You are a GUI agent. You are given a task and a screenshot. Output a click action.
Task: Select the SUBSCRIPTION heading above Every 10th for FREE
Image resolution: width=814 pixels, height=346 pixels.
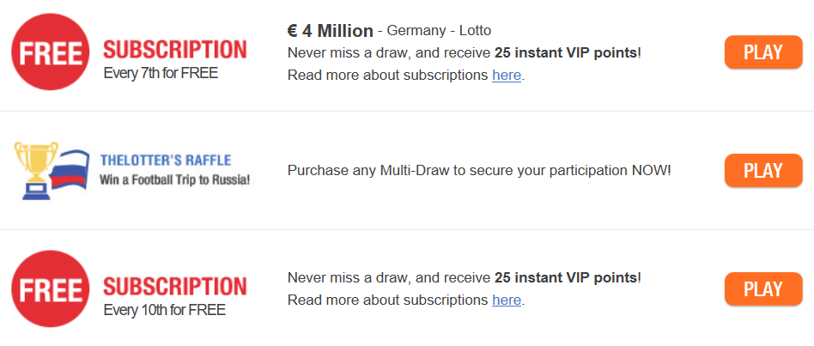(x=175, y=287)
